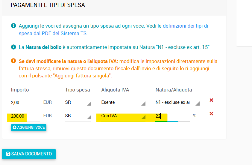Expand the 'Con IVA' Aliquota IVA dropdown

(x=123, y=116)
